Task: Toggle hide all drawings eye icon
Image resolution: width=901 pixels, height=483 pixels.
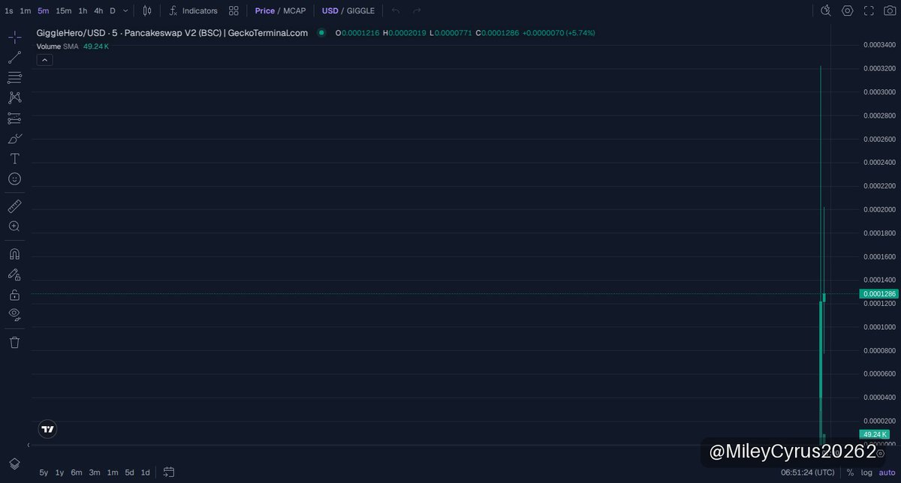Action: point(14,314)
